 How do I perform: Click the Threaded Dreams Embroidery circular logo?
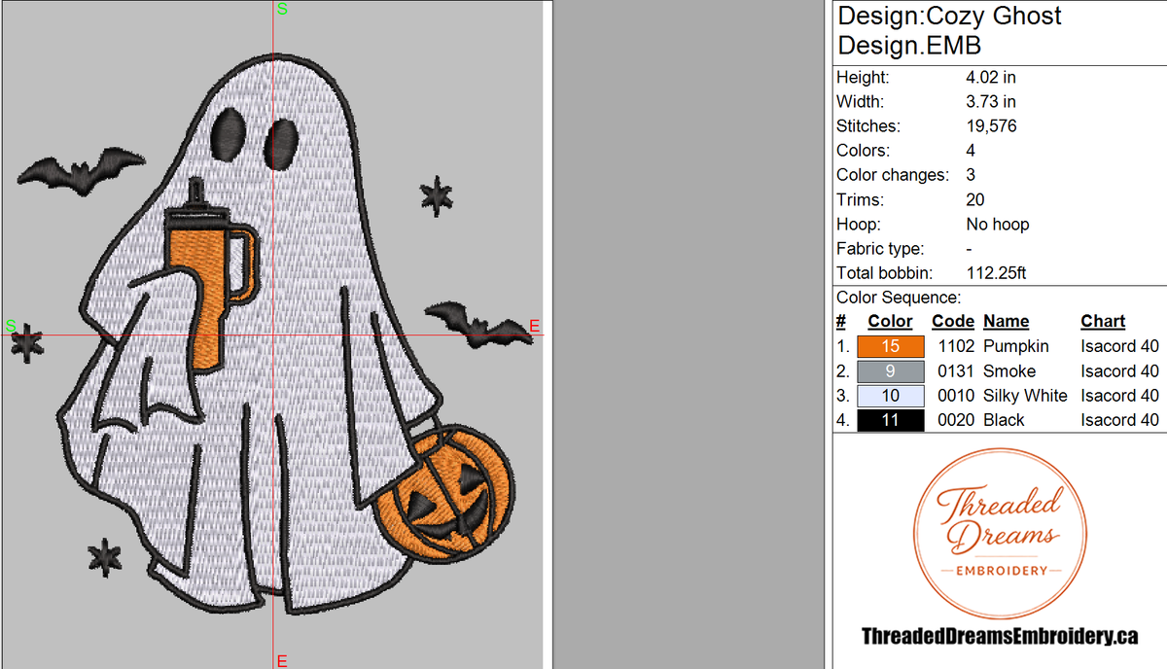click(999, 533)
